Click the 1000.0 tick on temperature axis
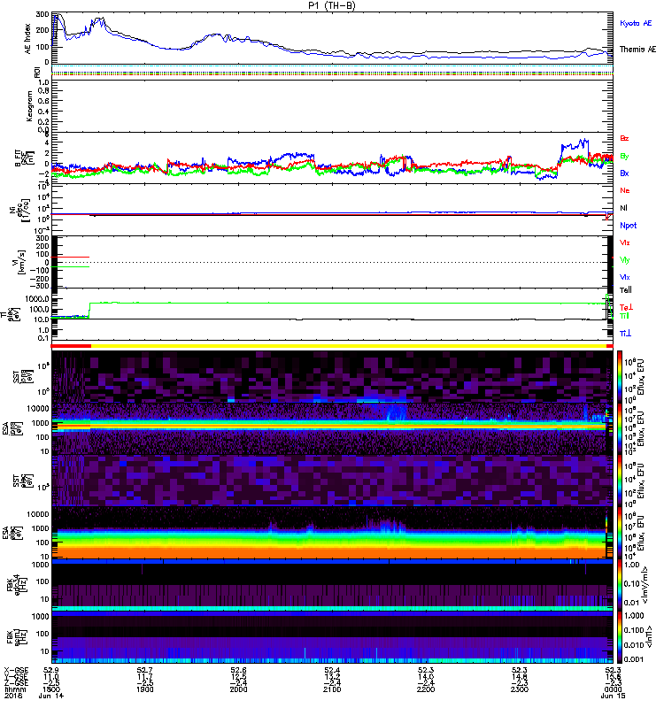Image resolution: width=664 pixels, height=708 pixels. point(37,299)
